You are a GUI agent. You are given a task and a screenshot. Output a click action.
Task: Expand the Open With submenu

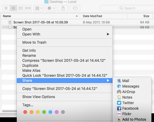pyautogui.click(x=31, y=34)
